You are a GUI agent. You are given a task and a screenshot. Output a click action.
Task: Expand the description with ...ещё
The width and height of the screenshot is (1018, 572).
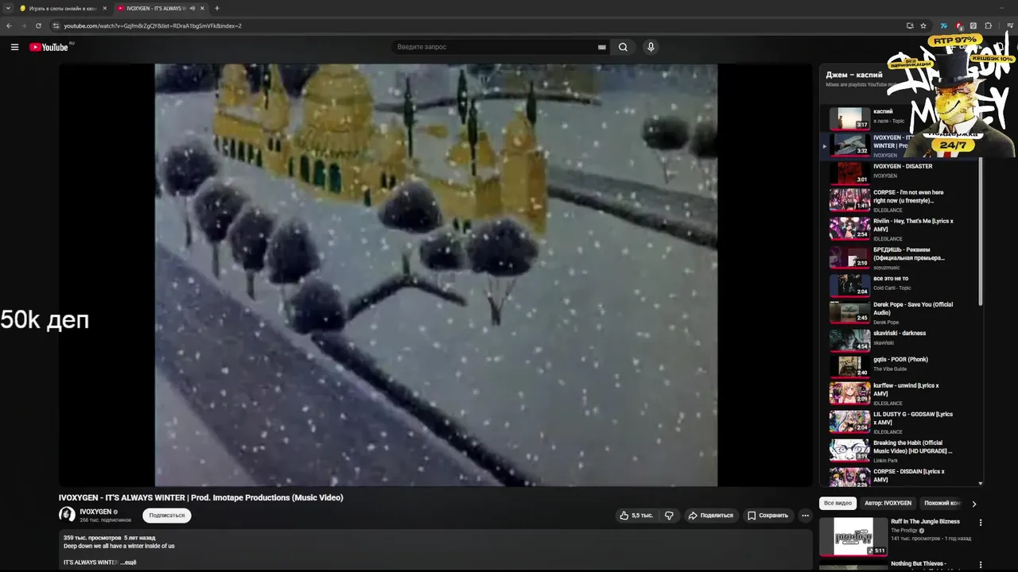pyautogui.click(x=128, y=562)
